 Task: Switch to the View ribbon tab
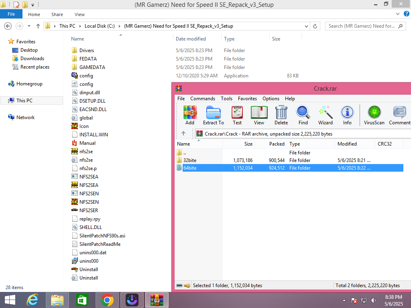[79, 14]
